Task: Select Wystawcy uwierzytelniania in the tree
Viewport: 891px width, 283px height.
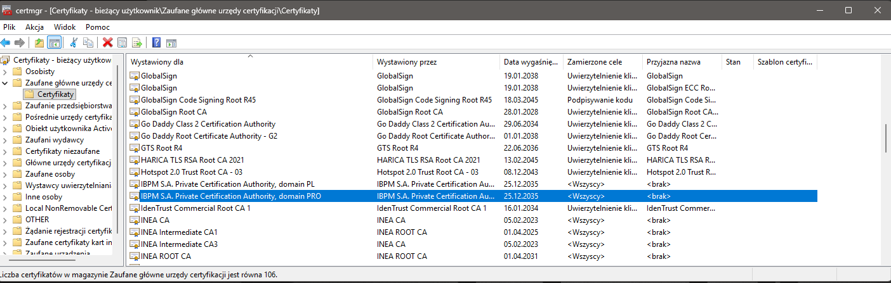Action: pyautogui.click(x=68, y=186)
